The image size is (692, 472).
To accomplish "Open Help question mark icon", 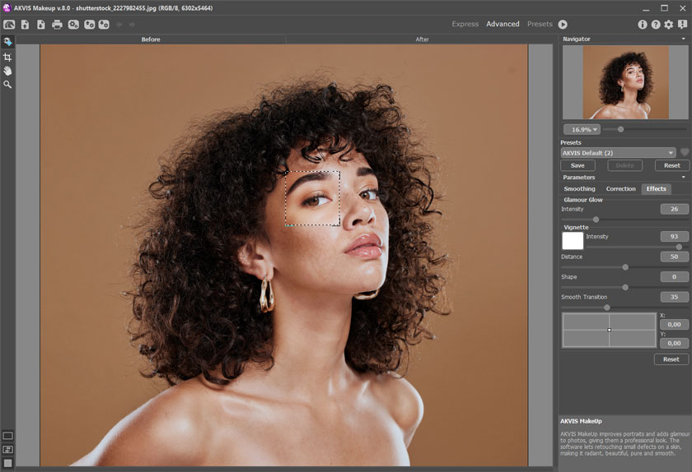I will (x=656, y=25).
